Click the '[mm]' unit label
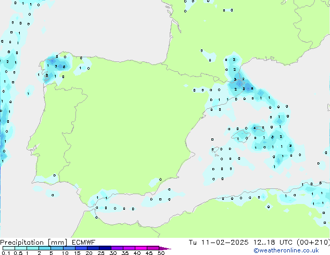 pyautogui.click(x=58, y=243)
